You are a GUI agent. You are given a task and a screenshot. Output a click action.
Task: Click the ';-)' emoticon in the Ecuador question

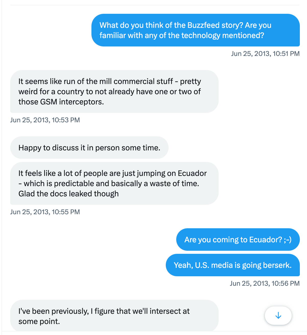pos(288,240)
